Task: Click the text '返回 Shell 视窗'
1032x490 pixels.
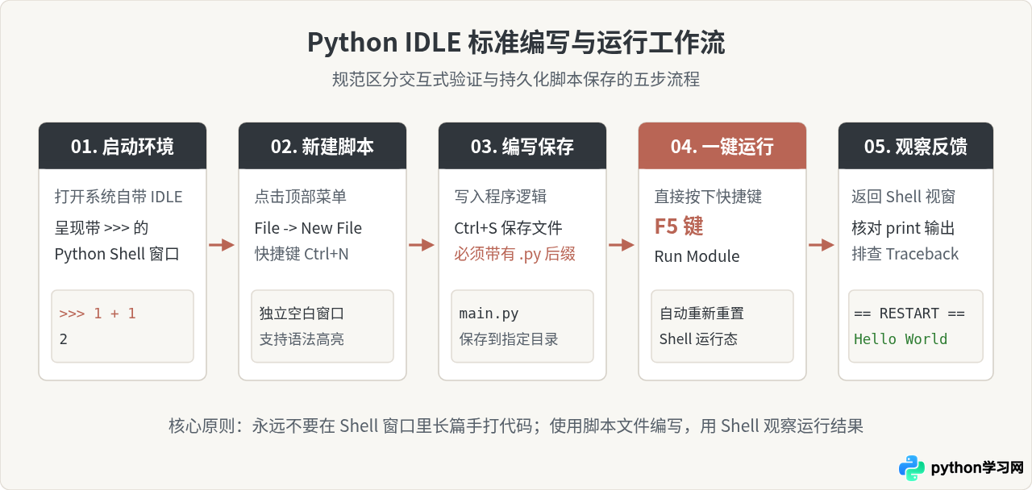Action: point(904,197)
